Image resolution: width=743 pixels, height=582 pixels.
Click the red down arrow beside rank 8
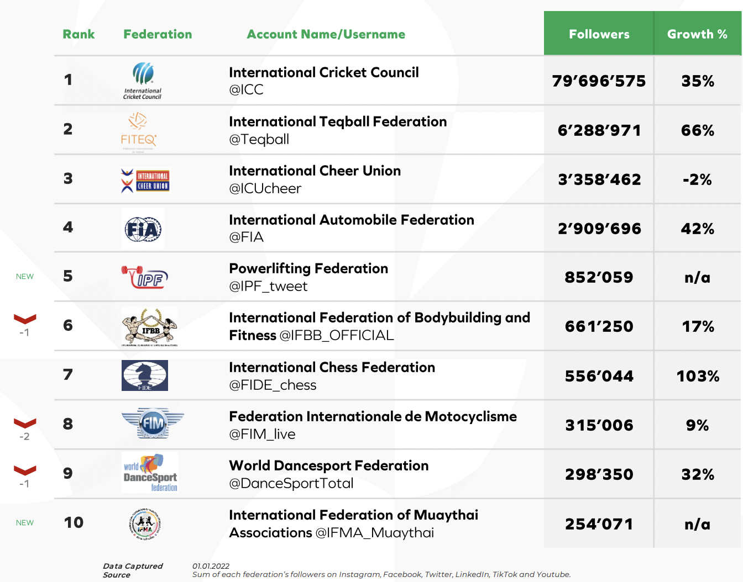25,423
